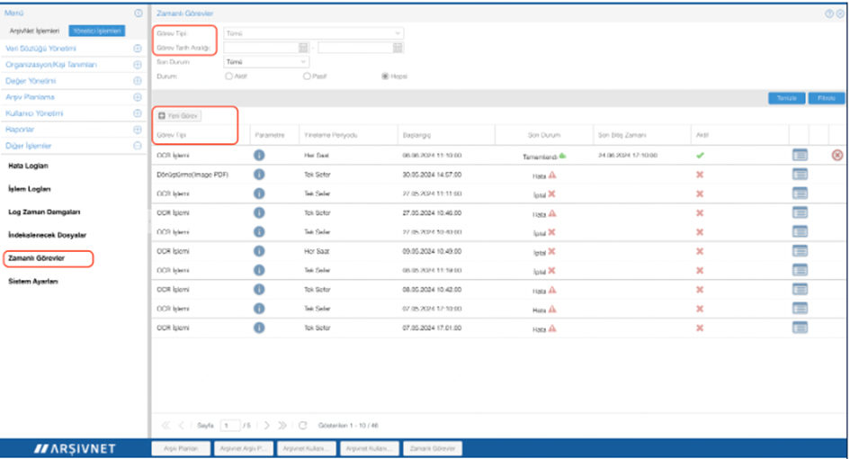
Task: Open the Görev Tipi dropdown
Action: [312, 32]
